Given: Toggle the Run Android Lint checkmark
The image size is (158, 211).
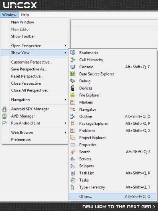Looking at the screenshot, I should click(5, 123).
